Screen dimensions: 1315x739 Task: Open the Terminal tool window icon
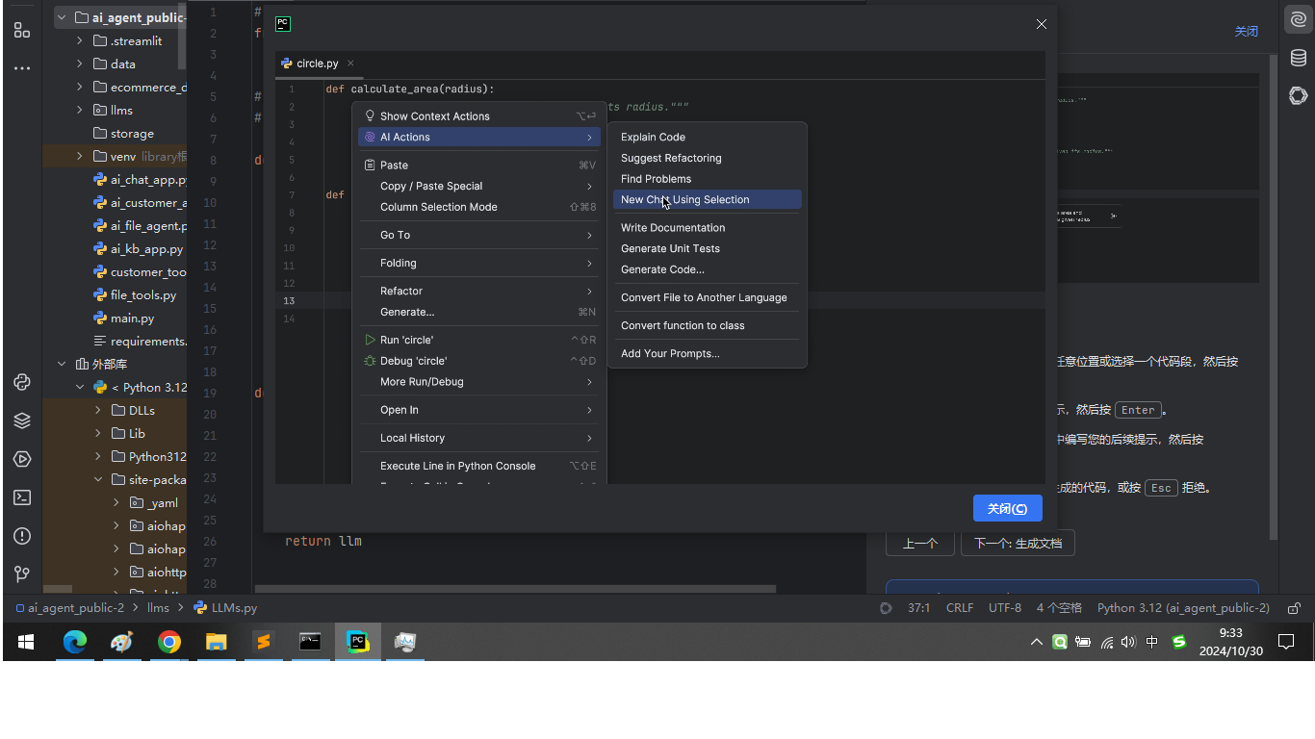[22, 497]
